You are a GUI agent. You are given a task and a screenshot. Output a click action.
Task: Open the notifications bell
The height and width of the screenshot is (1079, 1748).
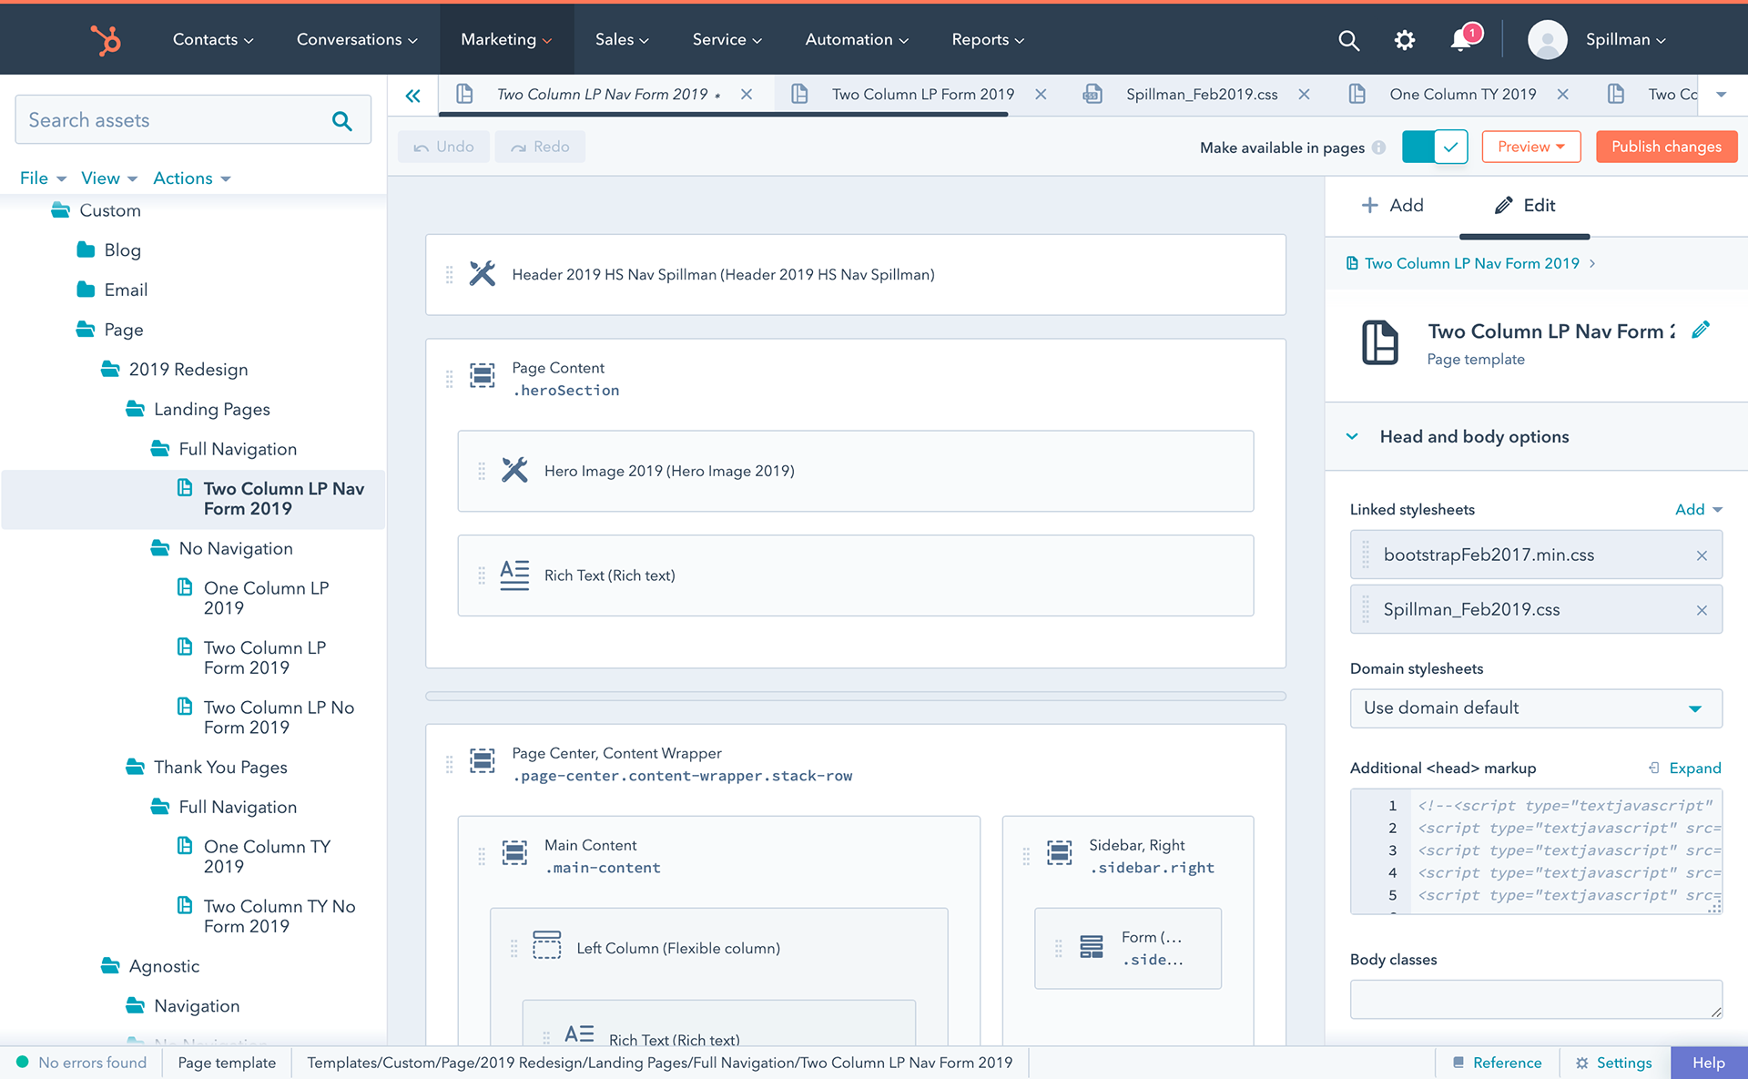1462,39
